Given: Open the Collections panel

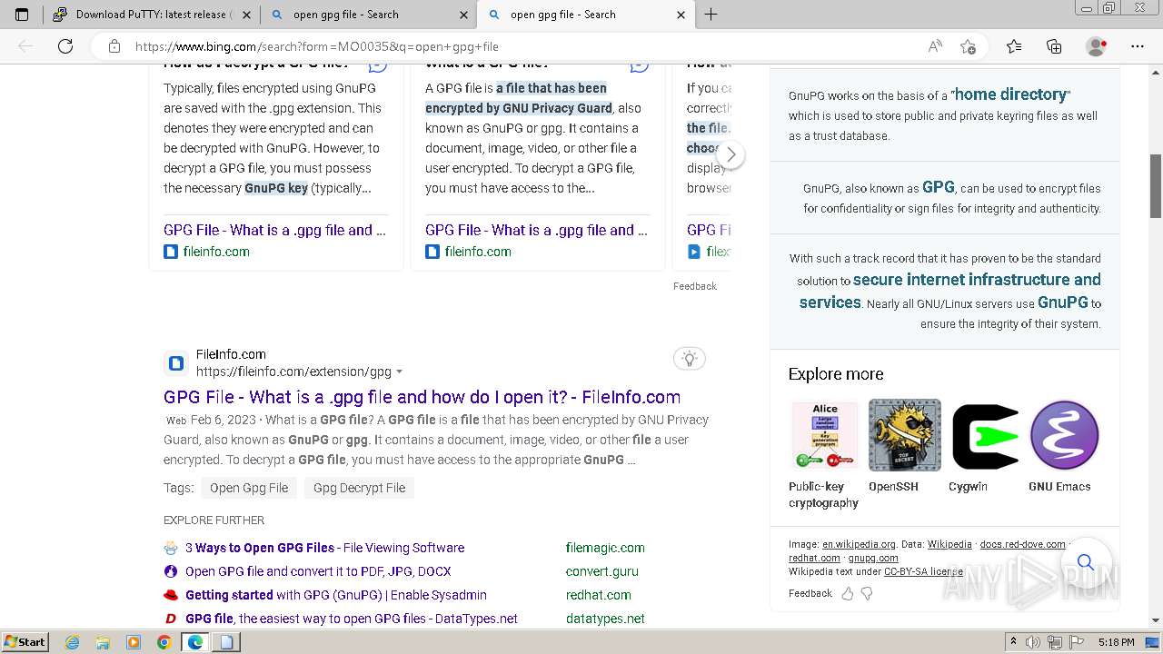Looking at the screenshot, I should coord(1054,46).
